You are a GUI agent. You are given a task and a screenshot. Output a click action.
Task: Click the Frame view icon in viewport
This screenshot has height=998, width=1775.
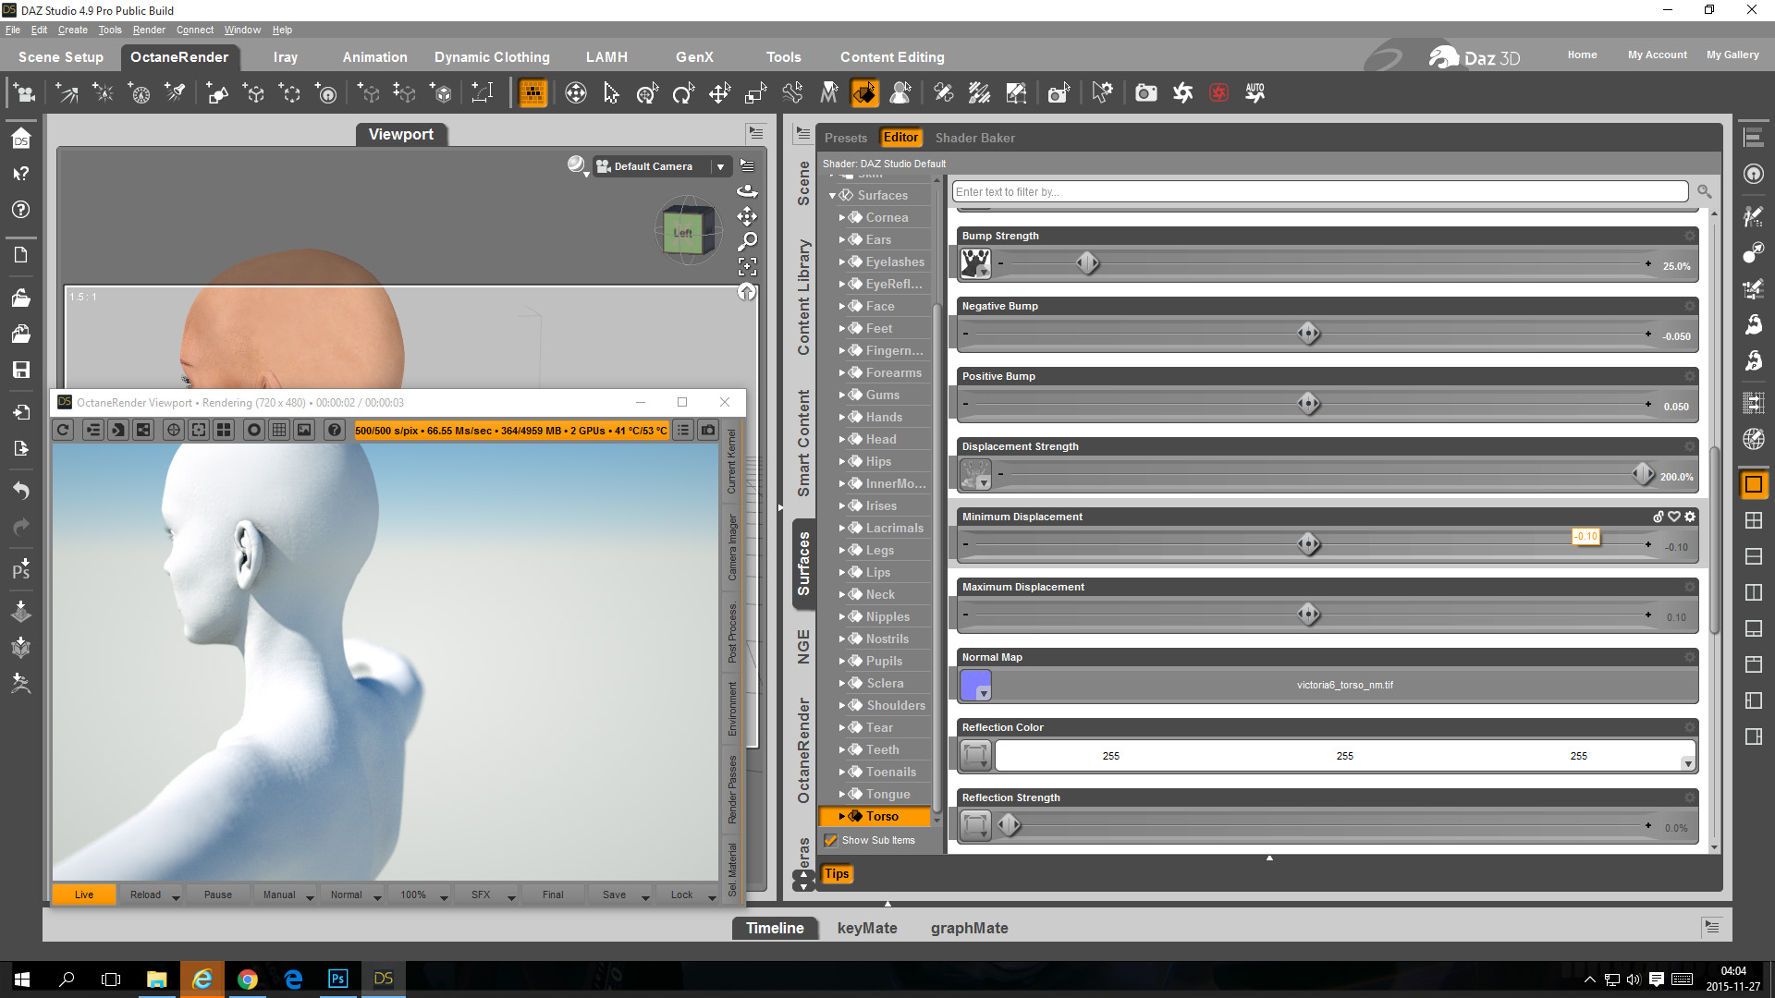[x=747, y=266]
